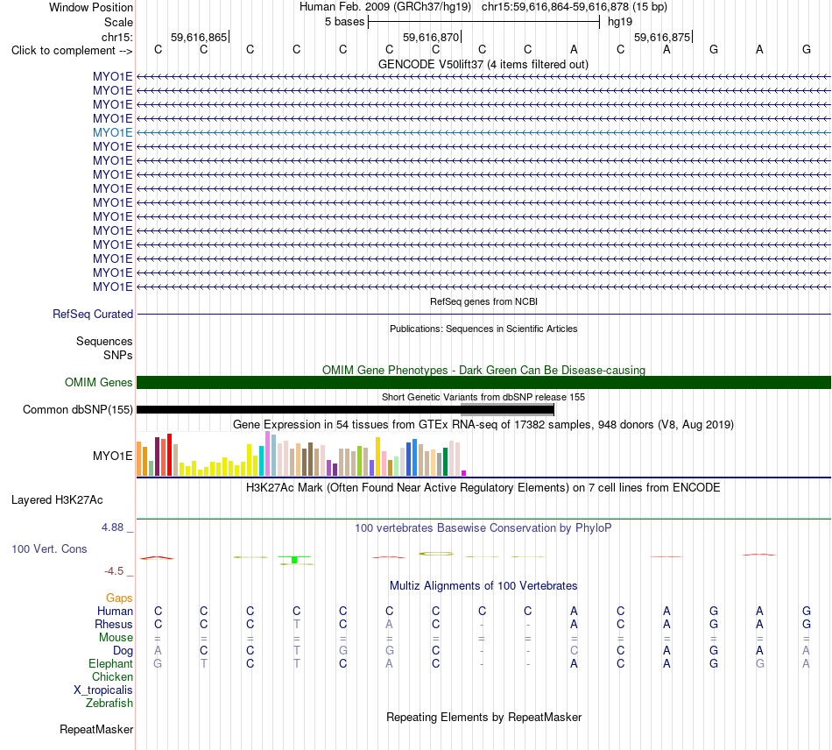
Task: Click the '100 Vert. Cons' track label
Action: coord(49,548)
